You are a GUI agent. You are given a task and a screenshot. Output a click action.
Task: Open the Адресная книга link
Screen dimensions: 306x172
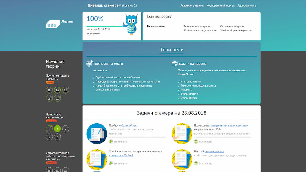[x=247, y=5]
